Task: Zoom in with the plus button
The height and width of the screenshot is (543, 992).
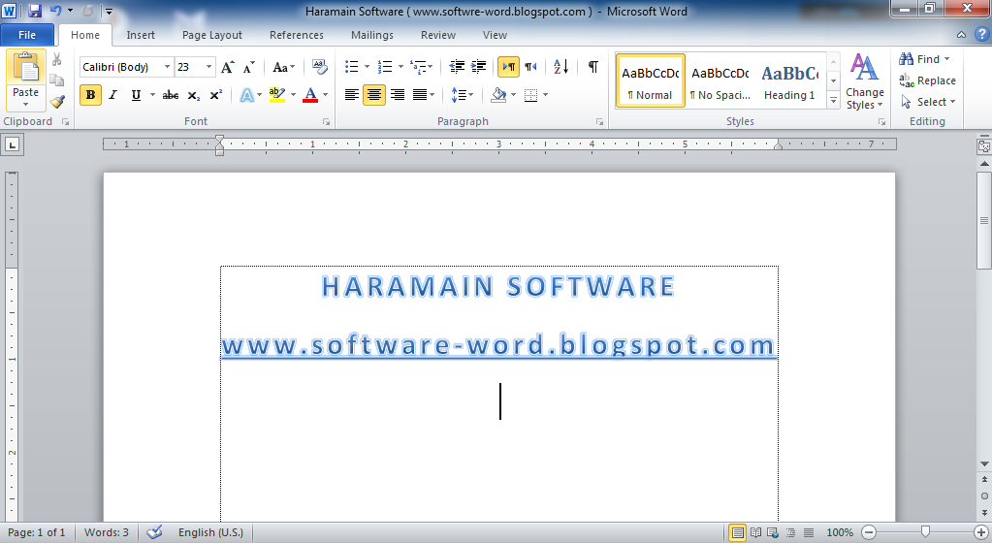Action: coord(981,533)
